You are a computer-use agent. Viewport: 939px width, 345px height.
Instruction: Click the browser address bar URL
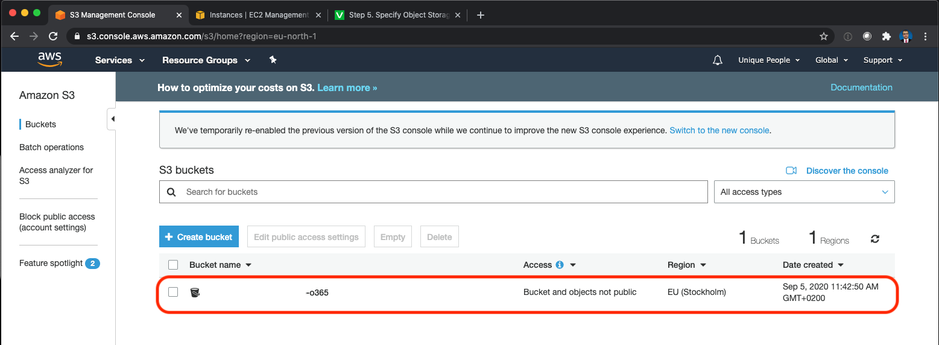pos(201,36)
